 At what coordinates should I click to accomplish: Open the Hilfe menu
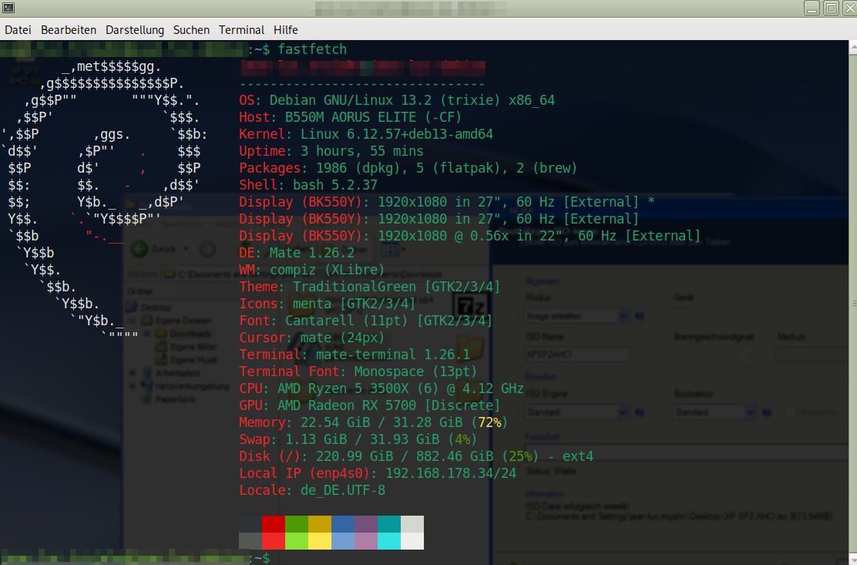(x=286, y=30)
